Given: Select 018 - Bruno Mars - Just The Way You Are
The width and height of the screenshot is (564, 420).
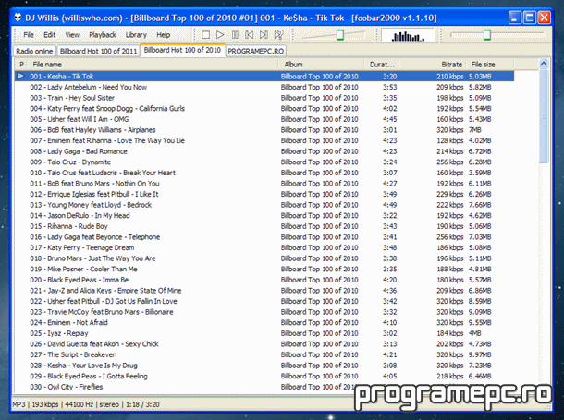Looking at the screenshot, I should click(x=264, y=258).
